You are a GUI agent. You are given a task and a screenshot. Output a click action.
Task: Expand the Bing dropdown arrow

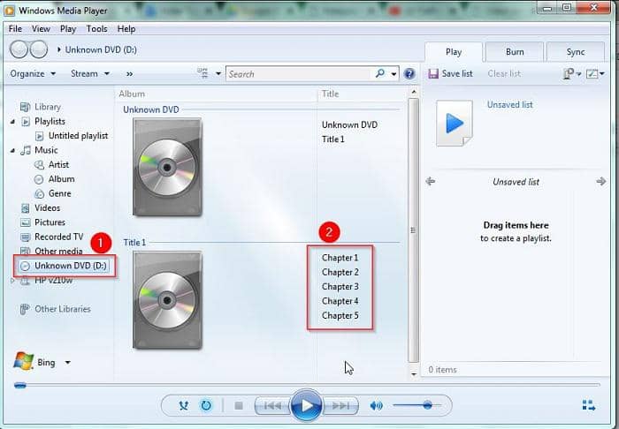point(67,362)
